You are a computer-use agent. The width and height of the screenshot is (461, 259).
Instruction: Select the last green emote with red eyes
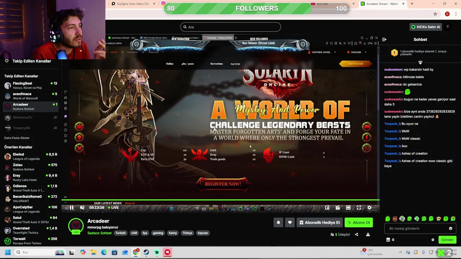pyautogui.click(x=453, y=219)
